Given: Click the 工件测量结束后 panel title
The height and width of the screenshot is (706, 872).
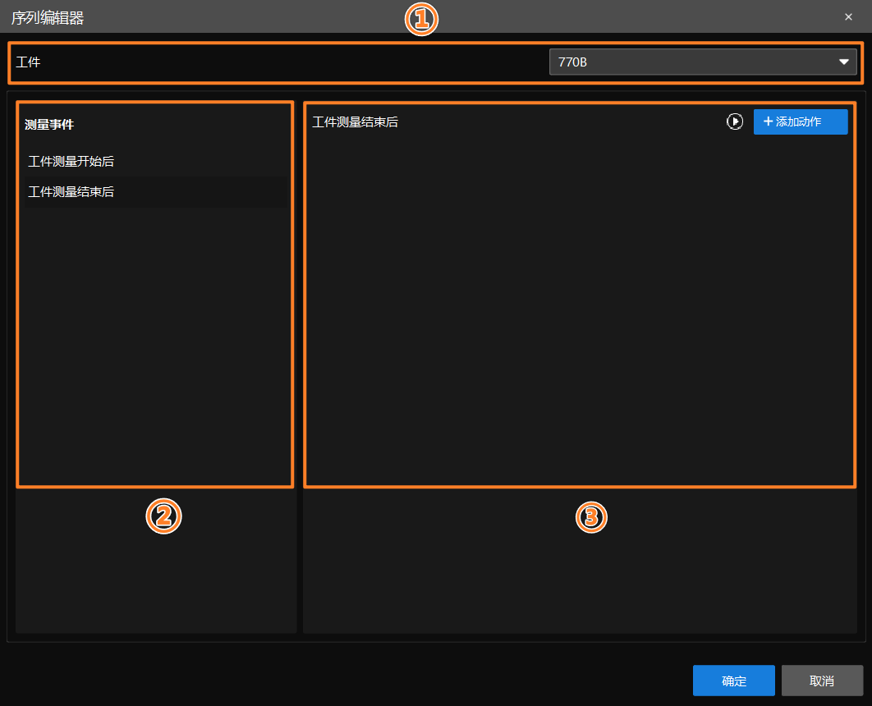Looking at the screenshot, I should click(x=356, y=123).
